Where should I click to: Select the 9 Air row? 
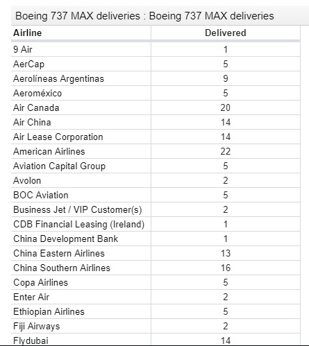coord(156,49)
